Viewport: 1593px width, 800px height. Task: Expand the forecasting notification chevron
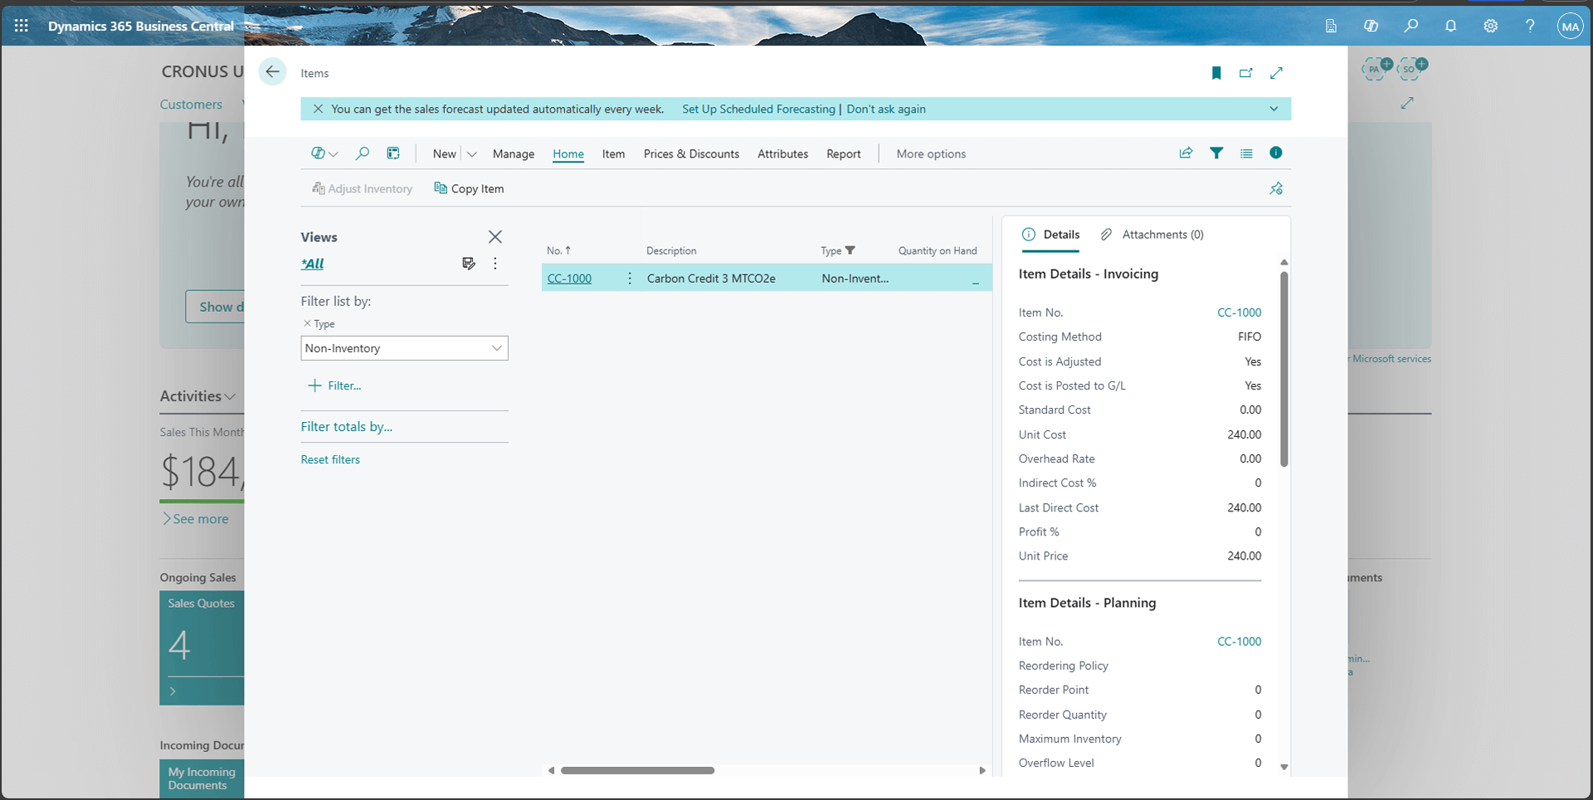(x=1272, y=109)
